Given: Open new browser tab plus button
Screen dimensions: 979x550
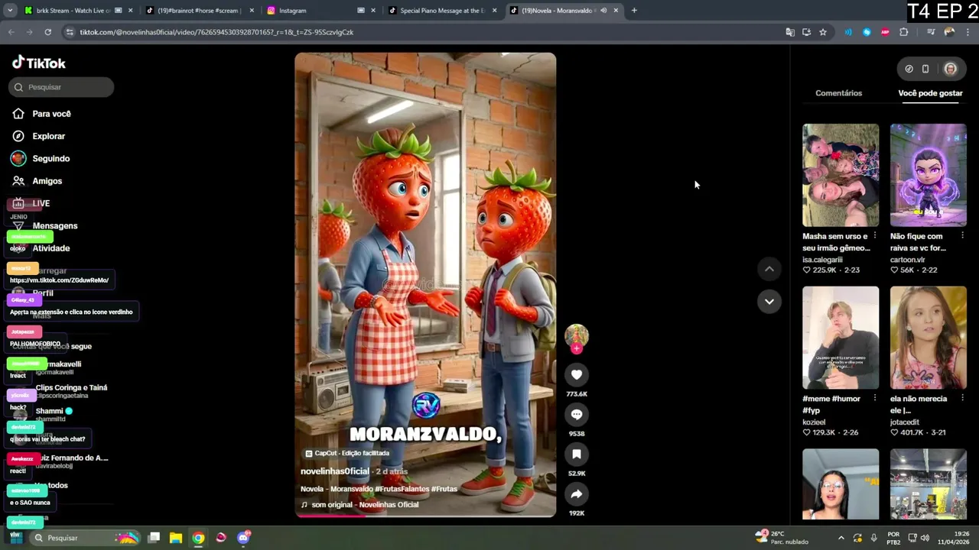Looking at the screenshot, I should point(634,11).
